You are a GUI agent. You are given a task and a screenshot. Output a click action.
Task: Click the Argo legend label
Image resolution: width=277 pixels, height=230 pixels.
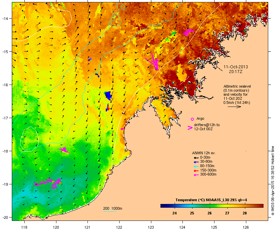click(x=200, y=118)
